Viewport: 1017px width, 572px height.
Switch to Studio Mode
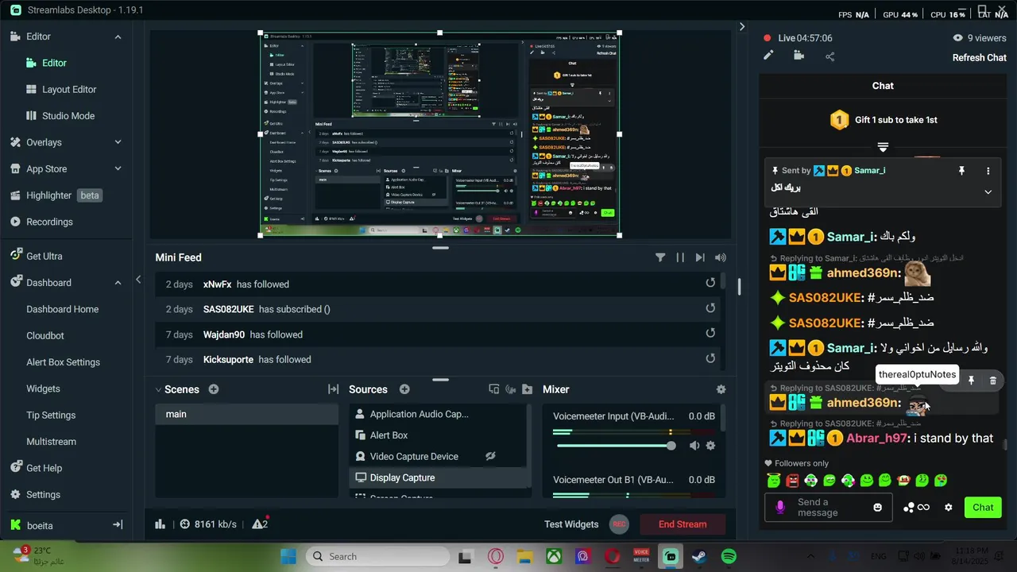(x=68, y=116)
